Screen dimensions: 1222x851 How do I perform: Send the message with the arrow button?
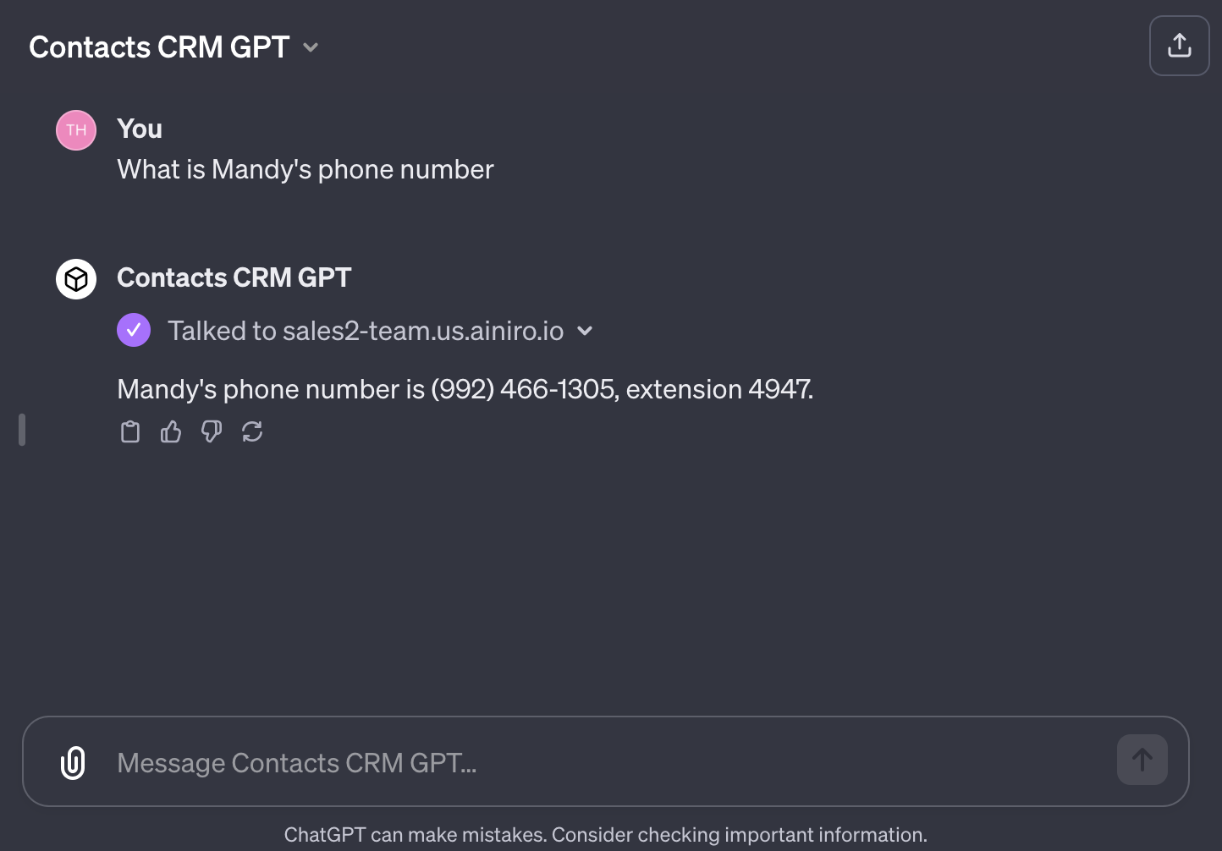click(1142, 759)
